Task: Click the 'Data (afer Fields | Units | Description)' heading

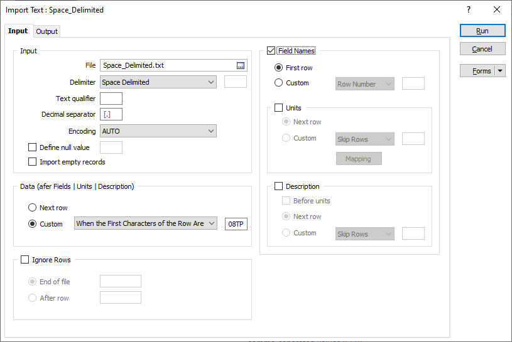Action: click(x=77, y=186)
